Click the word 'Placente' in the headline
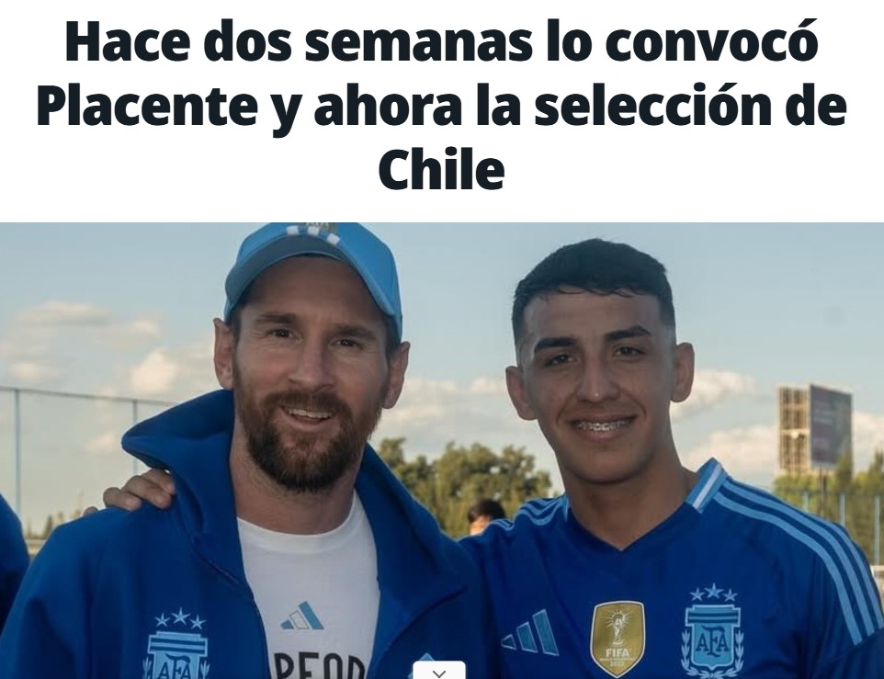This screenshot has width=884, height=679. (148, 106)
